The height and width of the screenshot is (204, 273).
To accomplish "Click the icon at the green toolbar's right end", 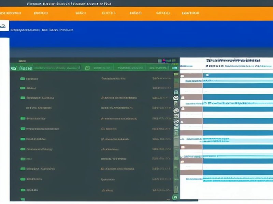I will point(175,68).
